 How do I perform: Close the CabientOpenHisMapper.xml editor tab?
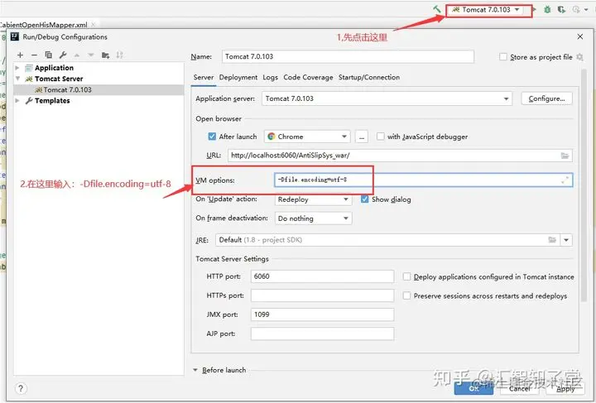click(94, 25)
